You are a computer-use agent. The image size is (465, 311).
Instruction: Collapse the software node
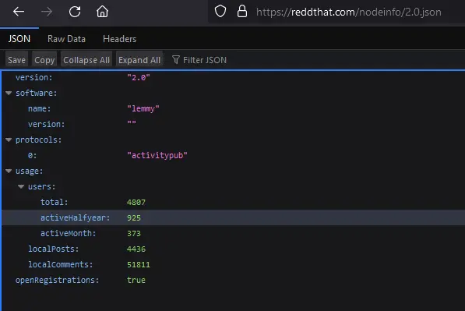point(9,94)
